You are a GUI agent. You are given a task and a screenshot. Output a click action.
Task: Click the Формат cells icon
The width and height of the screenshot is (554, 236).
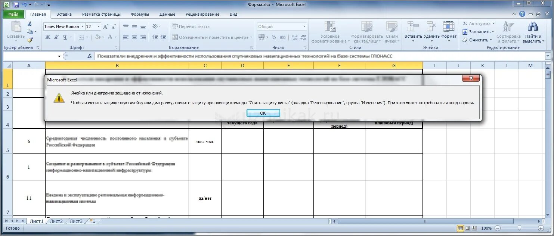449,27
